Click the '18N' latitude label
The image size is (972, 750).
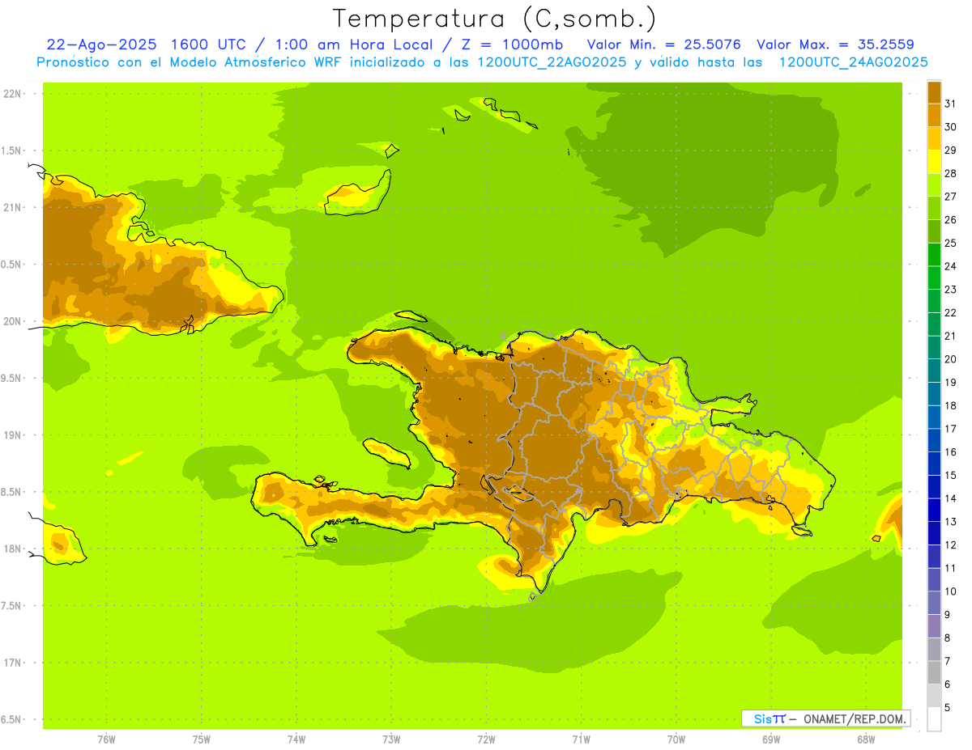14,549
